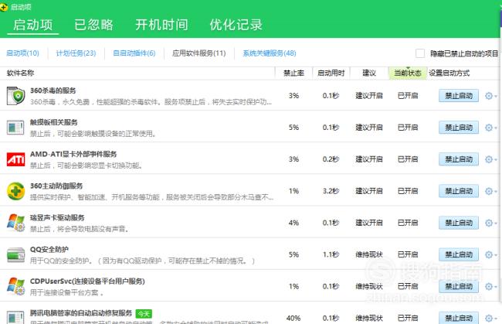The image size is (502, 324).
Task: Open gear settings for AMD ATI显卡外部事件服务
Action: pos(490,159)
